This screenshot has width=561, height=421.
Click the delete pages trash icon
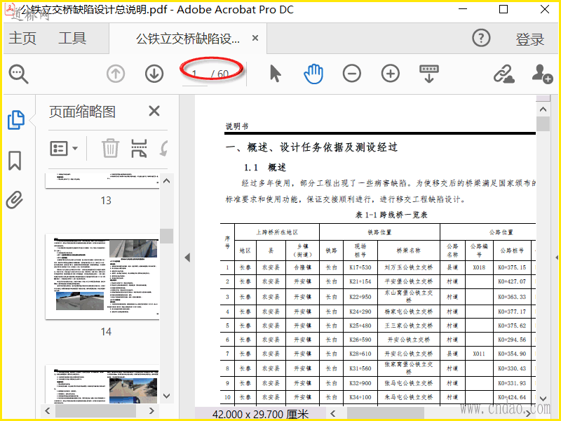[x=110, y=148]
